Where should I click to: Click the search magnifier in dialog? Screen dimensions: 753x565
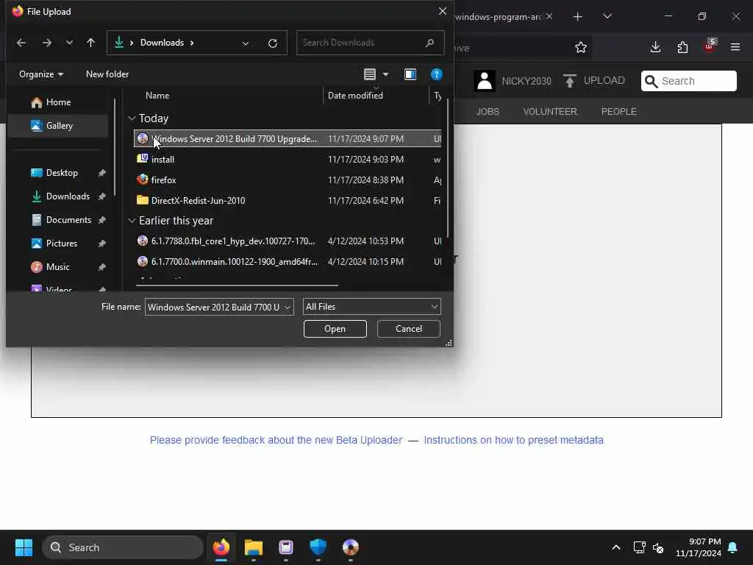click(x=429, y=43)
